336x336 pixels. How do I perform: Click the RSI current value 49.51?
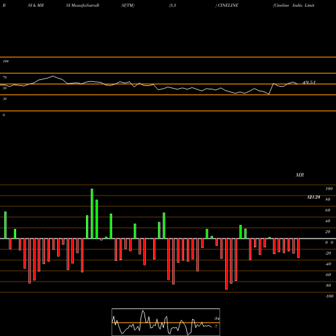[x=309, y=83]
